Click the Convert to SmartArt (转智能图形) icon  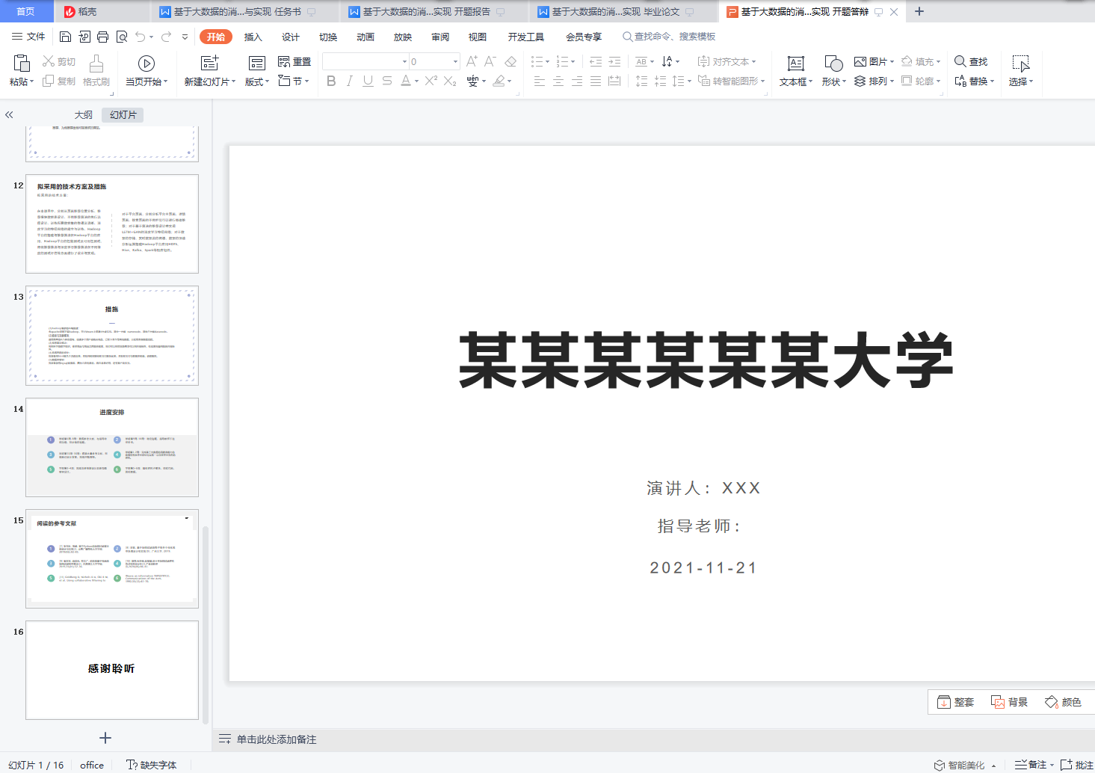704,81
